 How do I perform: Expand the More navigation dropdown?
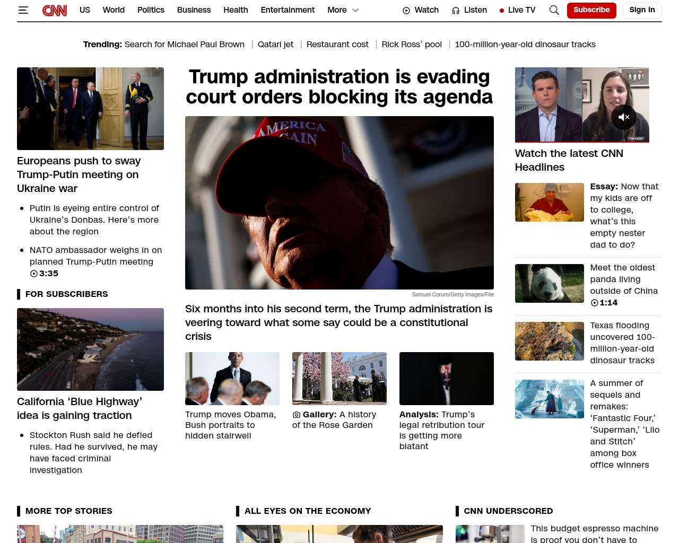pos(343,10)
